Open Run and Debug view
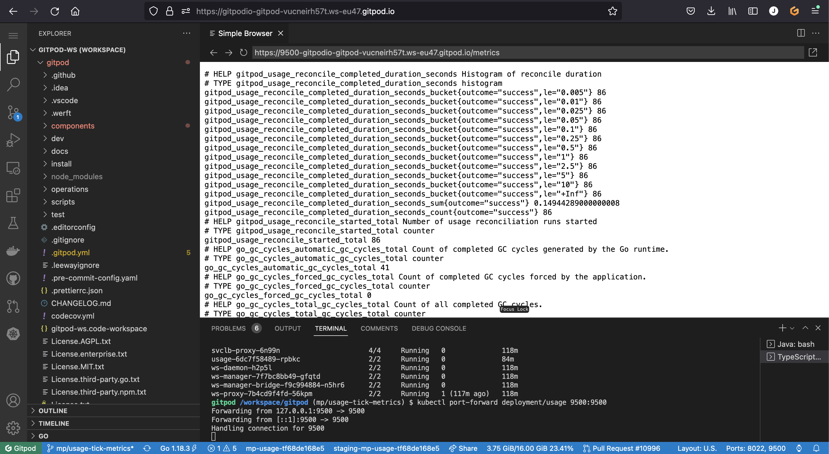 13,140
